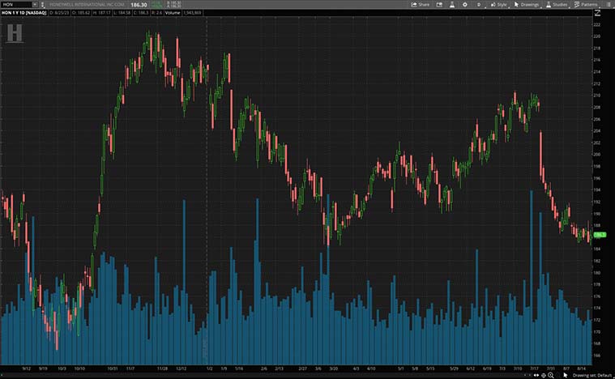615x379 pixels.
Task: Click the Volume label in chart header
Action: coord(173,12)
